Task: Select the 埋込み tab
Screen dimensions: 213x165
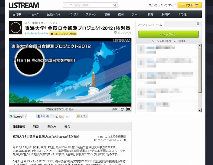Action: click(52, 126)
